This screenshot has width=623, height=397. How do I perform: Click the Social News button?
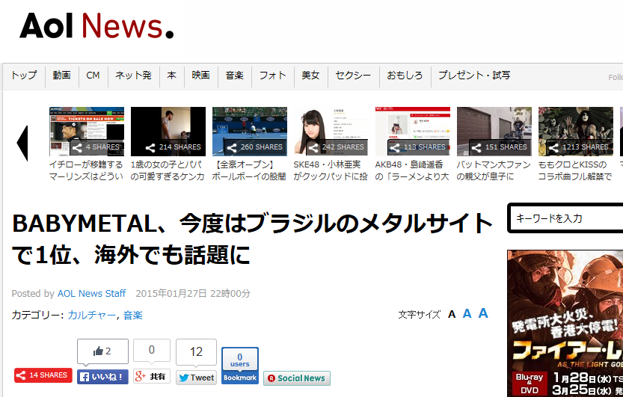[x=297, y=378]
